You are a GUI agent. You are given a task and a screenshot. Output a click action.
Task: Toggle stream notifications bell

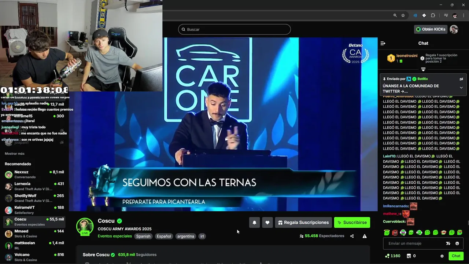coord(254,223)
